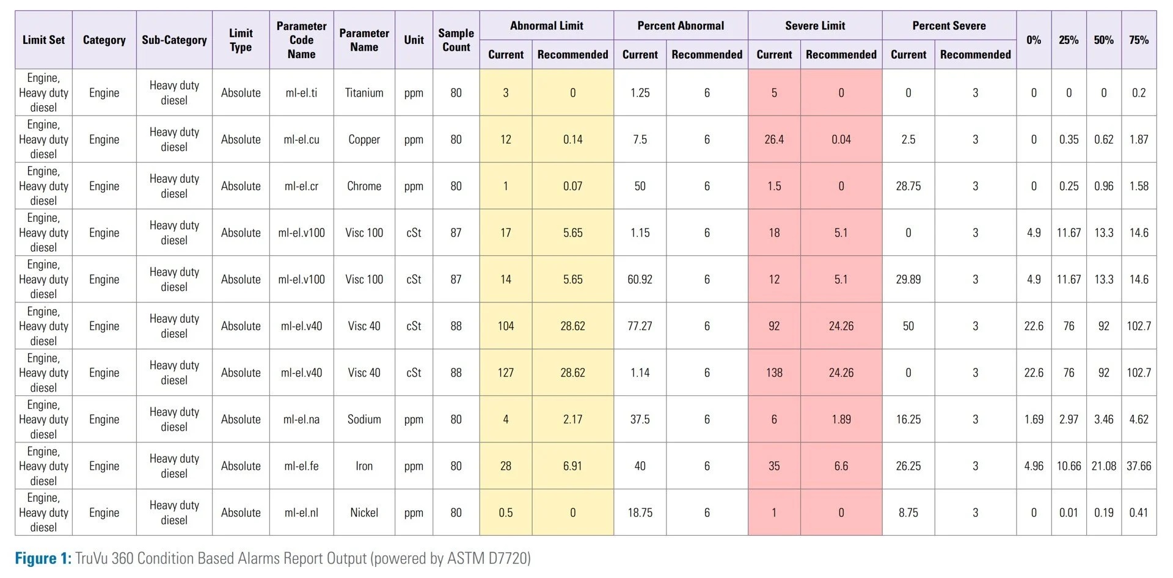
Task: Select the pink severe limit cell showing 138
Action: 774,373
